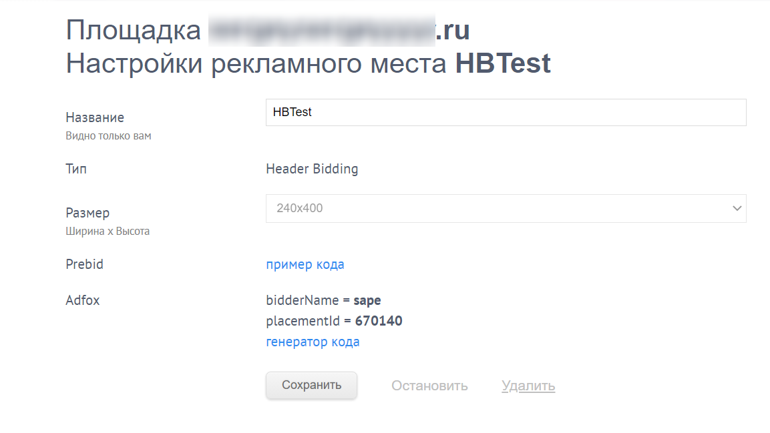Click the Название field label
The image size is (770, 433).
pyautogui.click(x=95, y=117)
